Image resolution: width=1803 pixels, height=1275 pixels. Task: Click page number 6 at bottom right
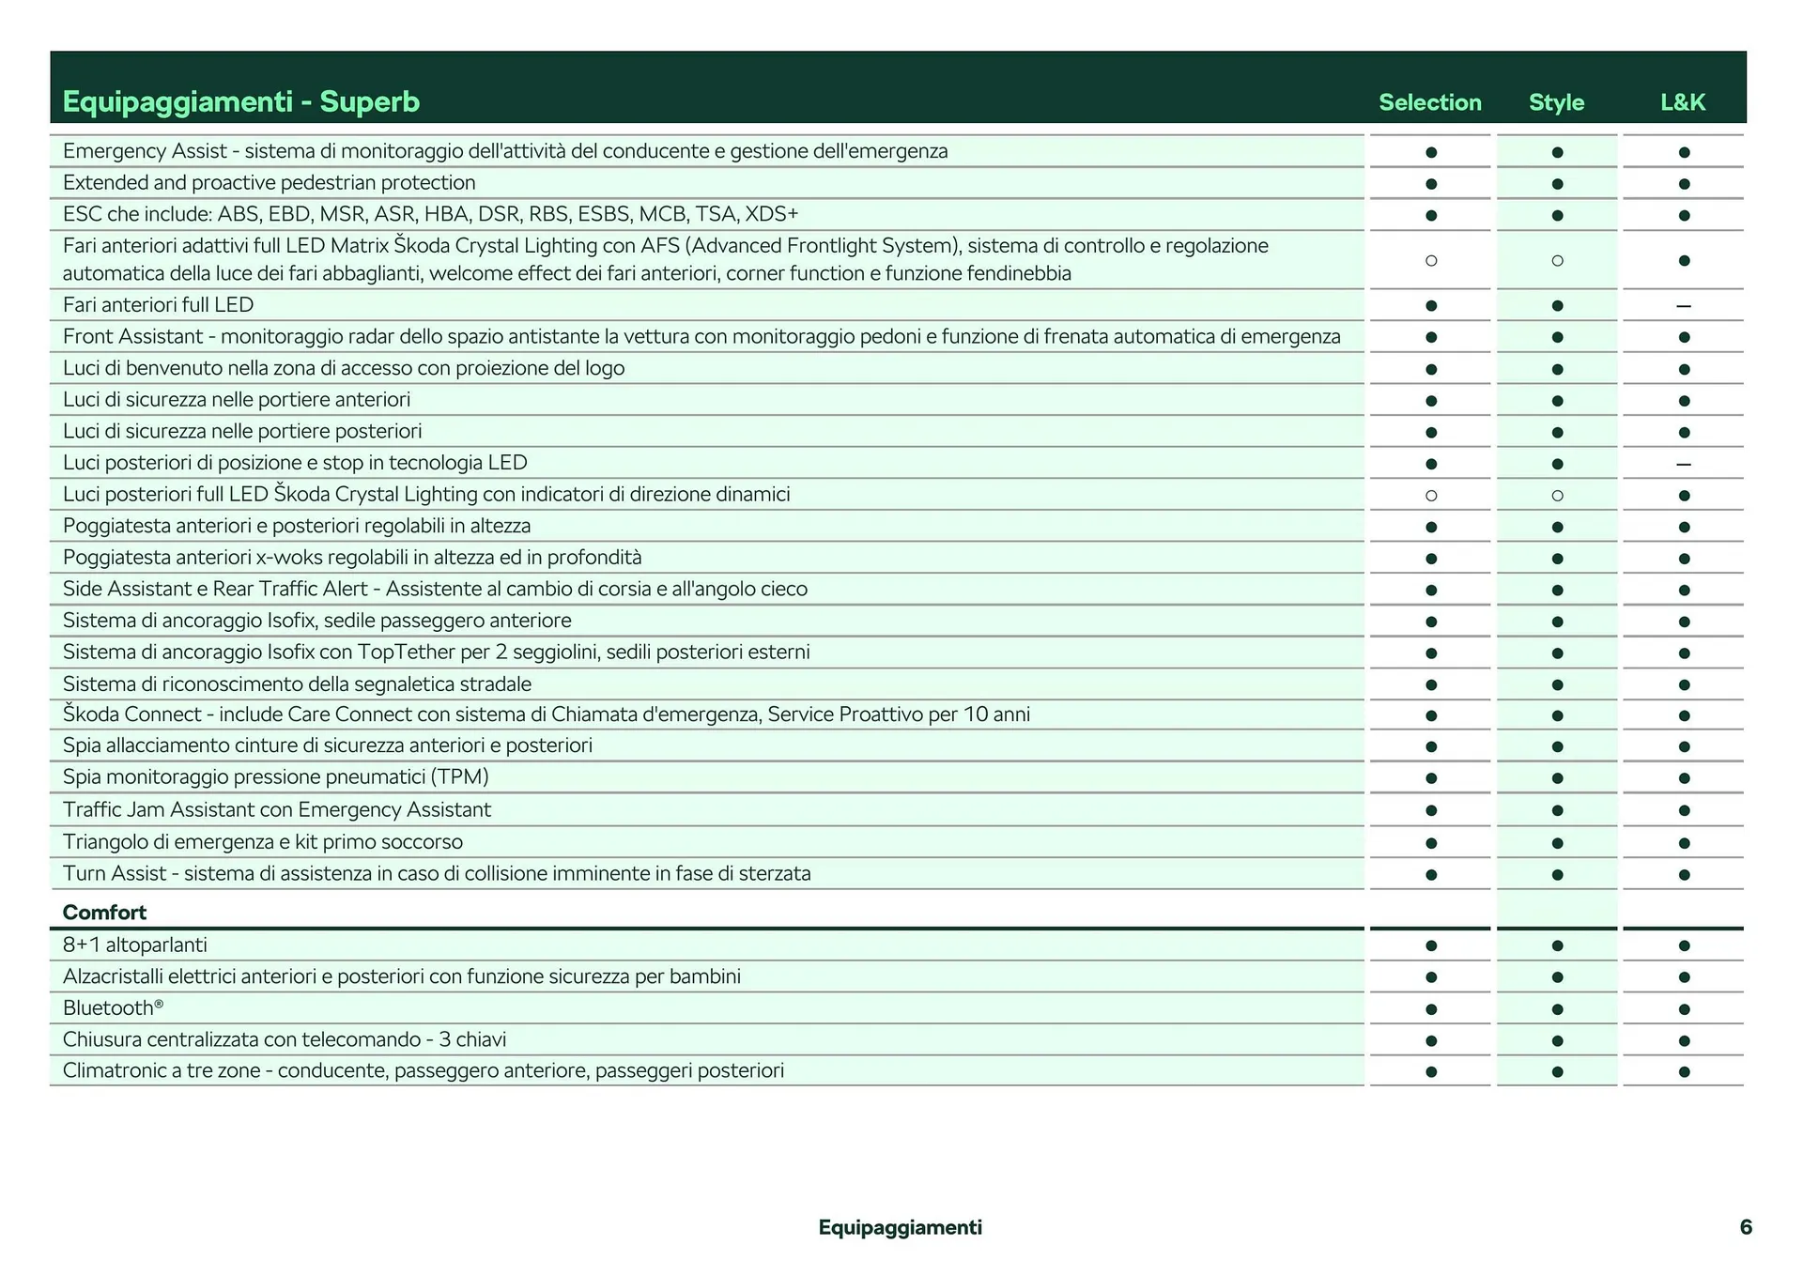[x=1745, y=1226]
